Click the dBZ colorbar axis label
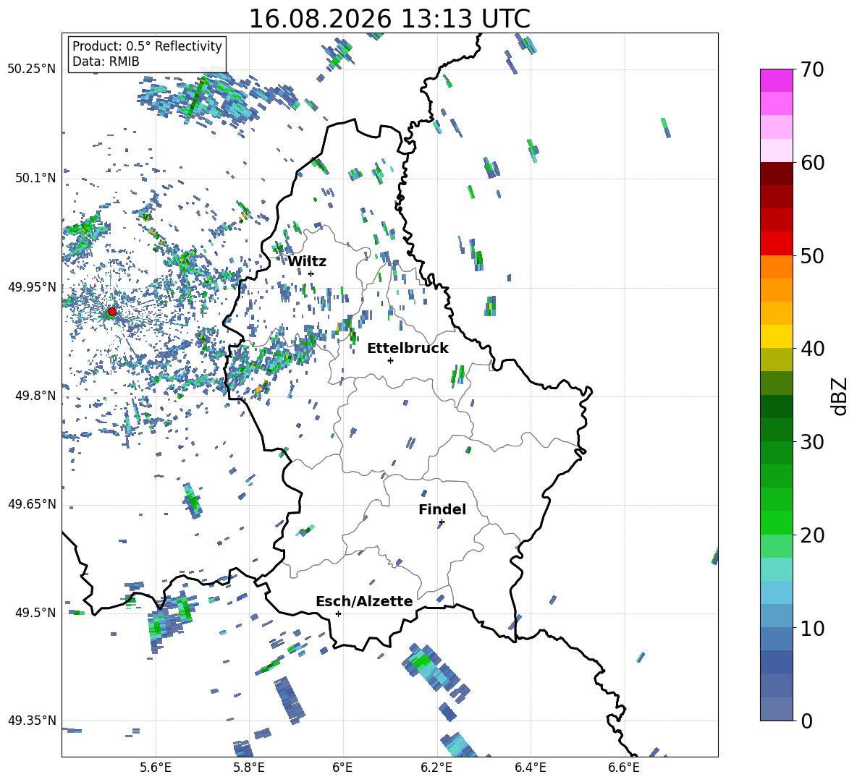The width and height of the screenshot is (857, 782). tap(840, 396)
